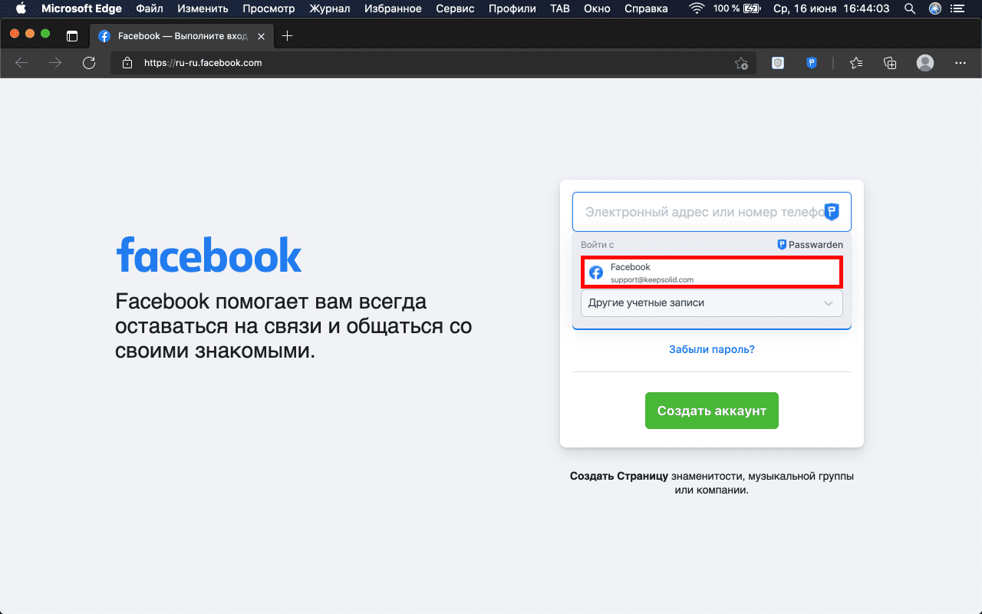Click the Passwarden icon in the email field
Screen dimensions: 982x614
pyautogui.click(x=832, y=212)
